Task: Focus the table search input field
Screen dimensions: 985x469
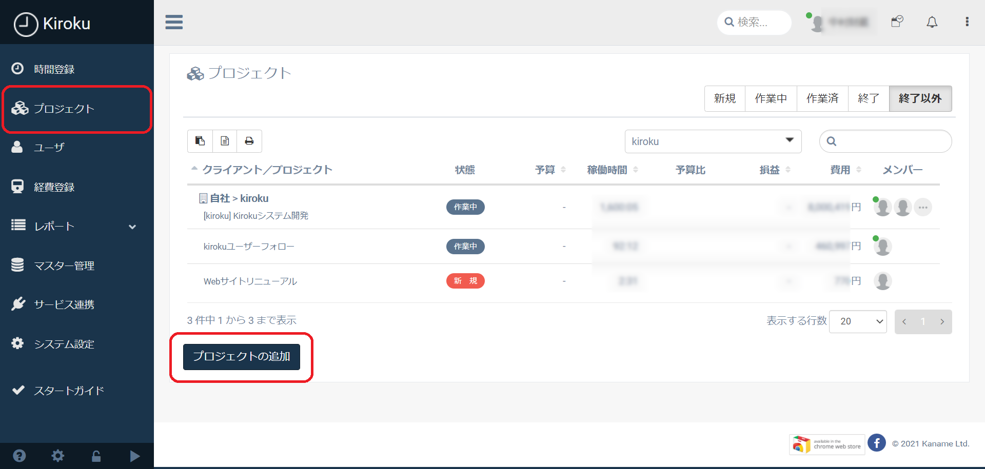Action: point(885,141)
